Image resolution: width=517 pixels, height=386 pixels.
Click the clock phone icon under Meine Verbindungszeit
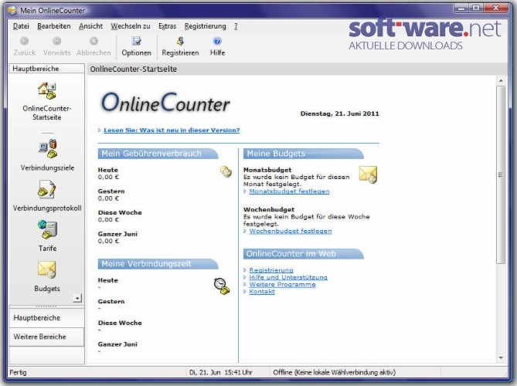tap(222, 286)
